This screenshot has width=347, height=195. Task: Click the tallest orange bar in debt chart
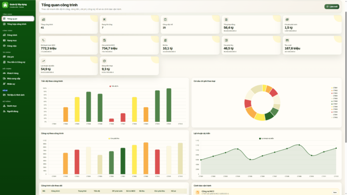pyautogui.click(x=146, y=158)
